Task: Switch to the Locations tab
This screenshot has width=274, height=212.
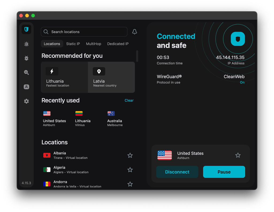Action: 52,44
